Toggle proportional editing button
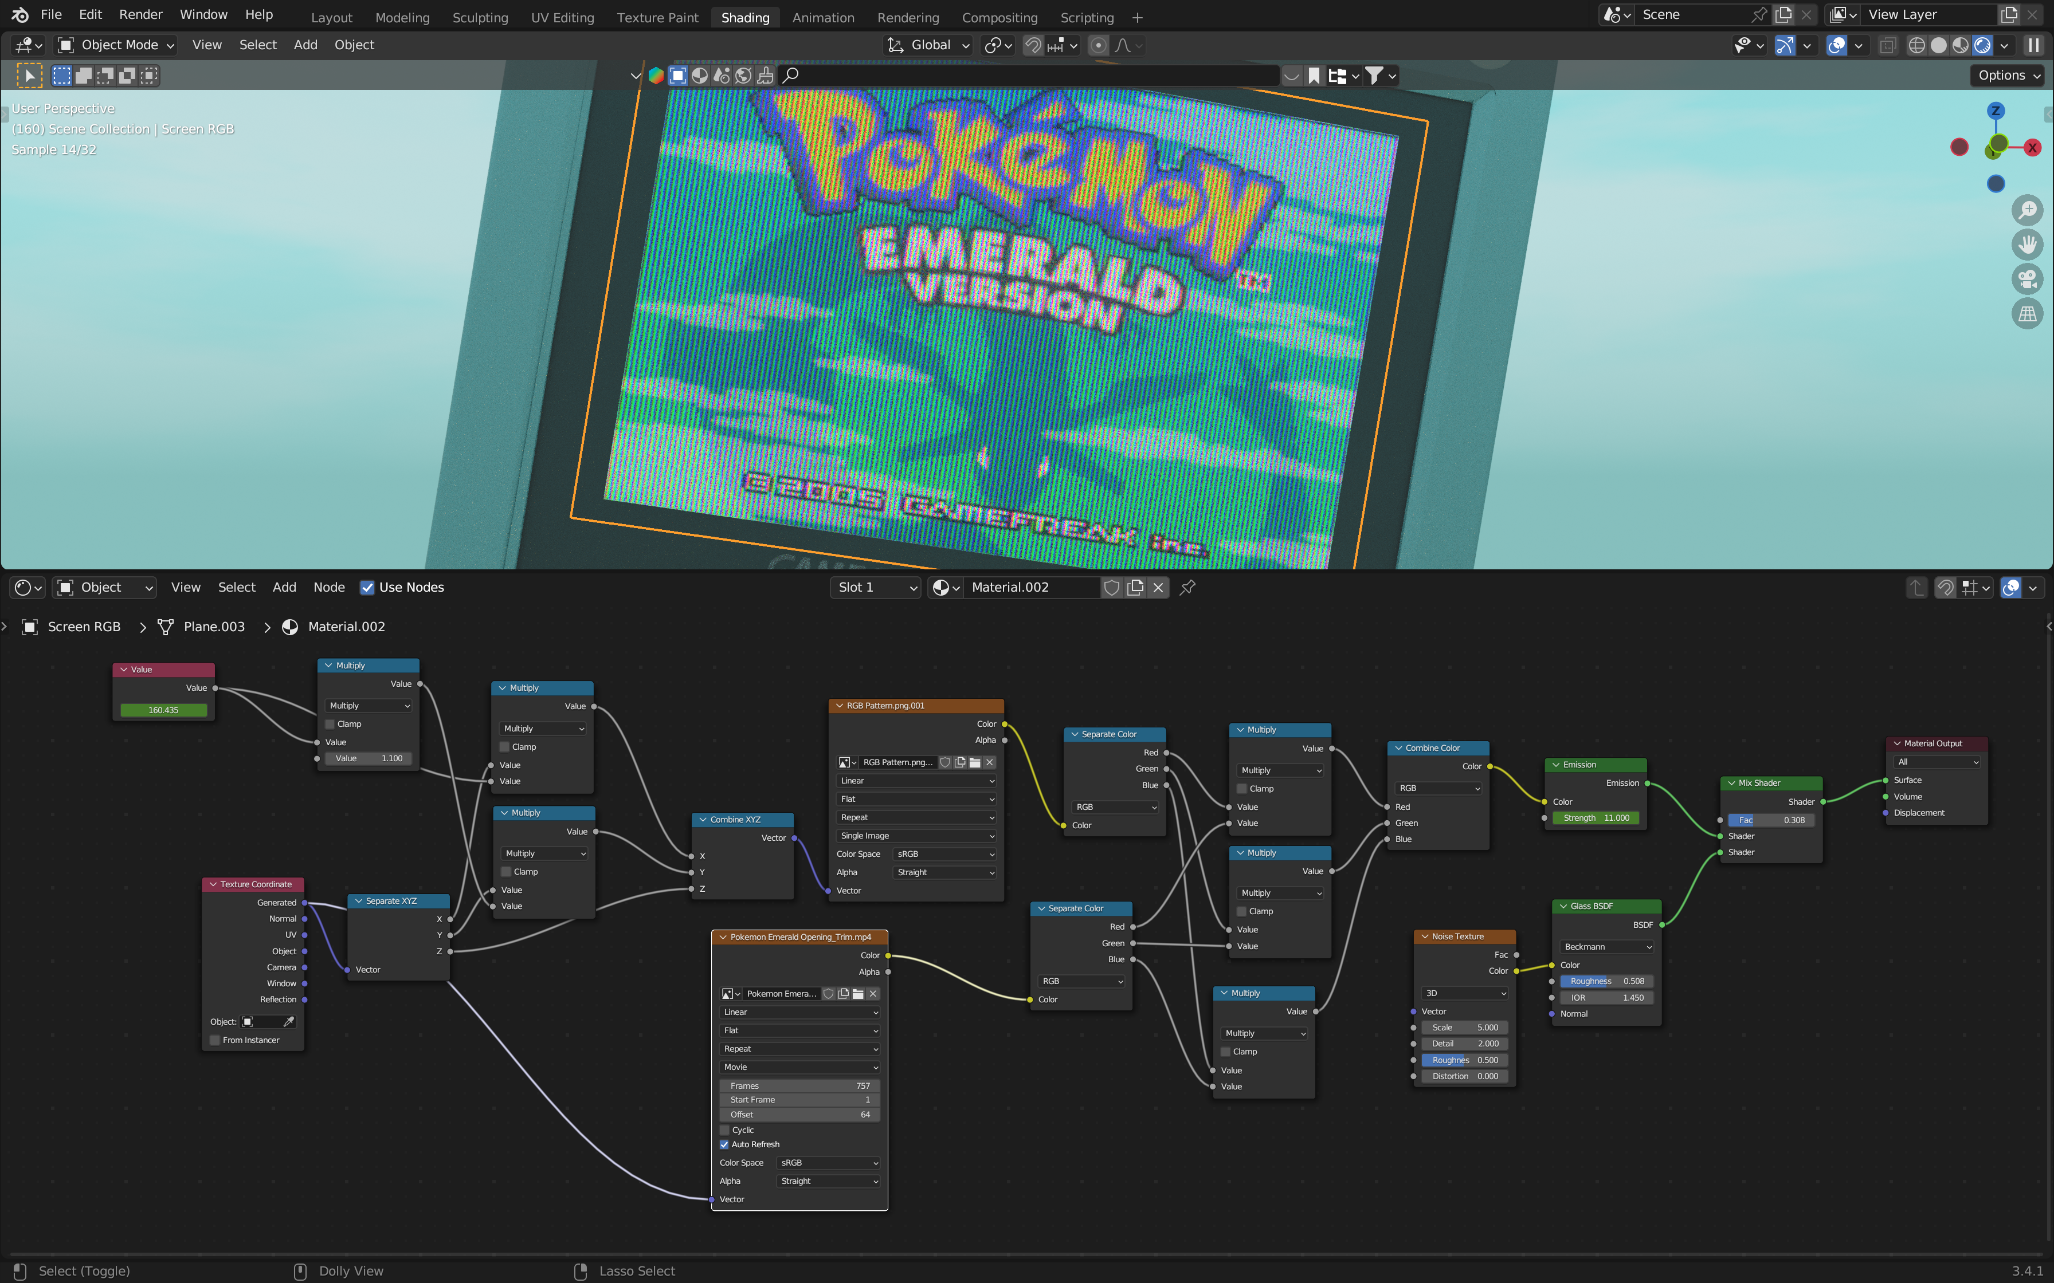 pyautogui.click(x=1098, y=45)
